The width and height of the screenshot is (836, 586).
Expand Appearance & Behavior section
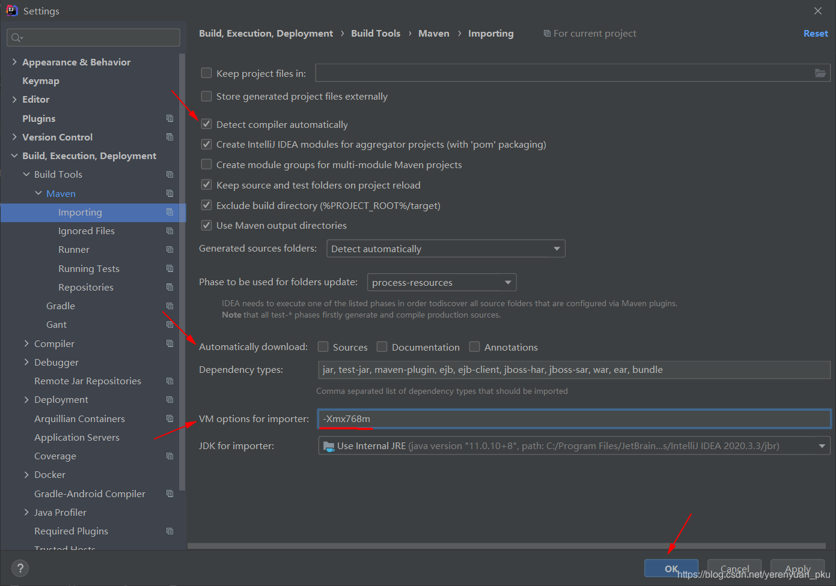point(14,62)
